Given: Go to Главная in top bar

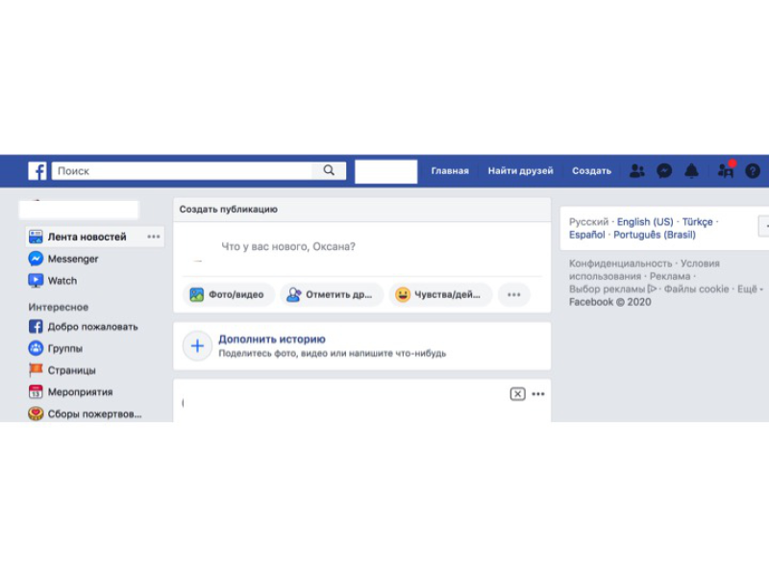Looking at the screenshot, I should click(450, 171).
